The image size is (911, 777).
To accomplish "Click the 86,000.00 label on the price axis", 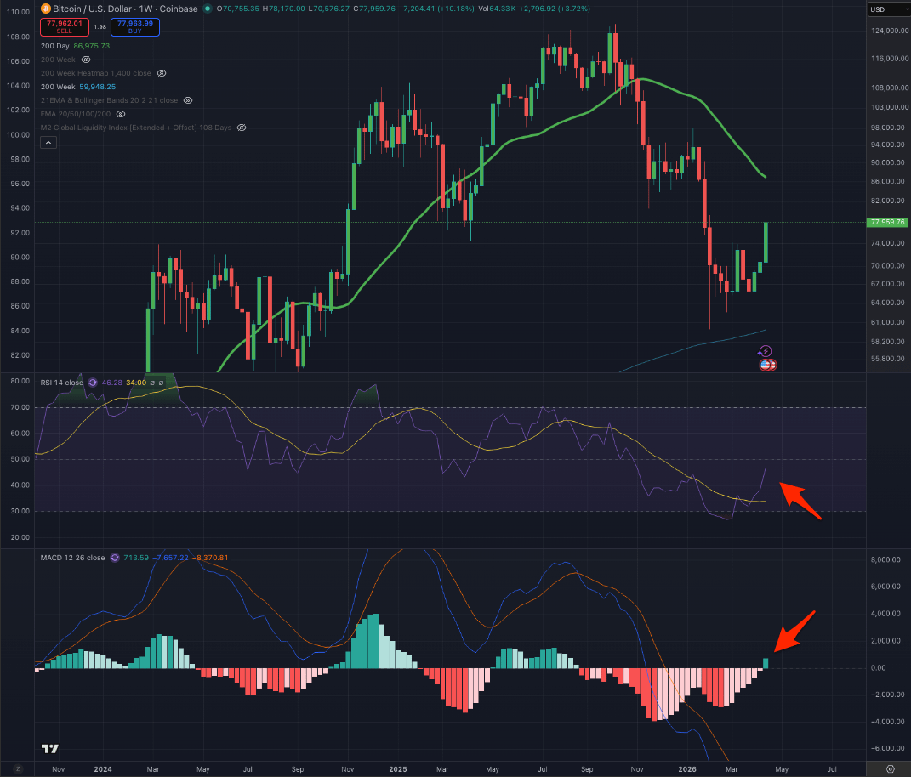I will tap(887, 181).
